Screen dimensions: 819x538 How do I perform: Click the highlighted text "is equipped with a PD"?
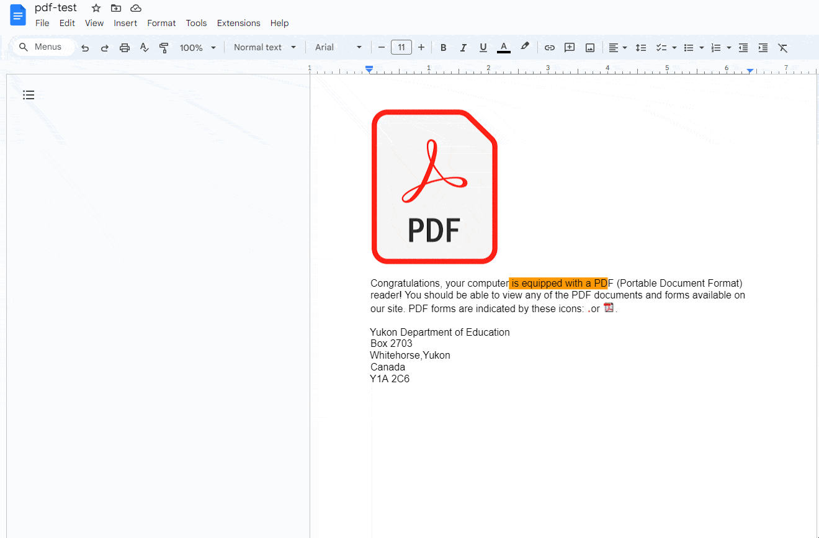[x=558, y=284]
